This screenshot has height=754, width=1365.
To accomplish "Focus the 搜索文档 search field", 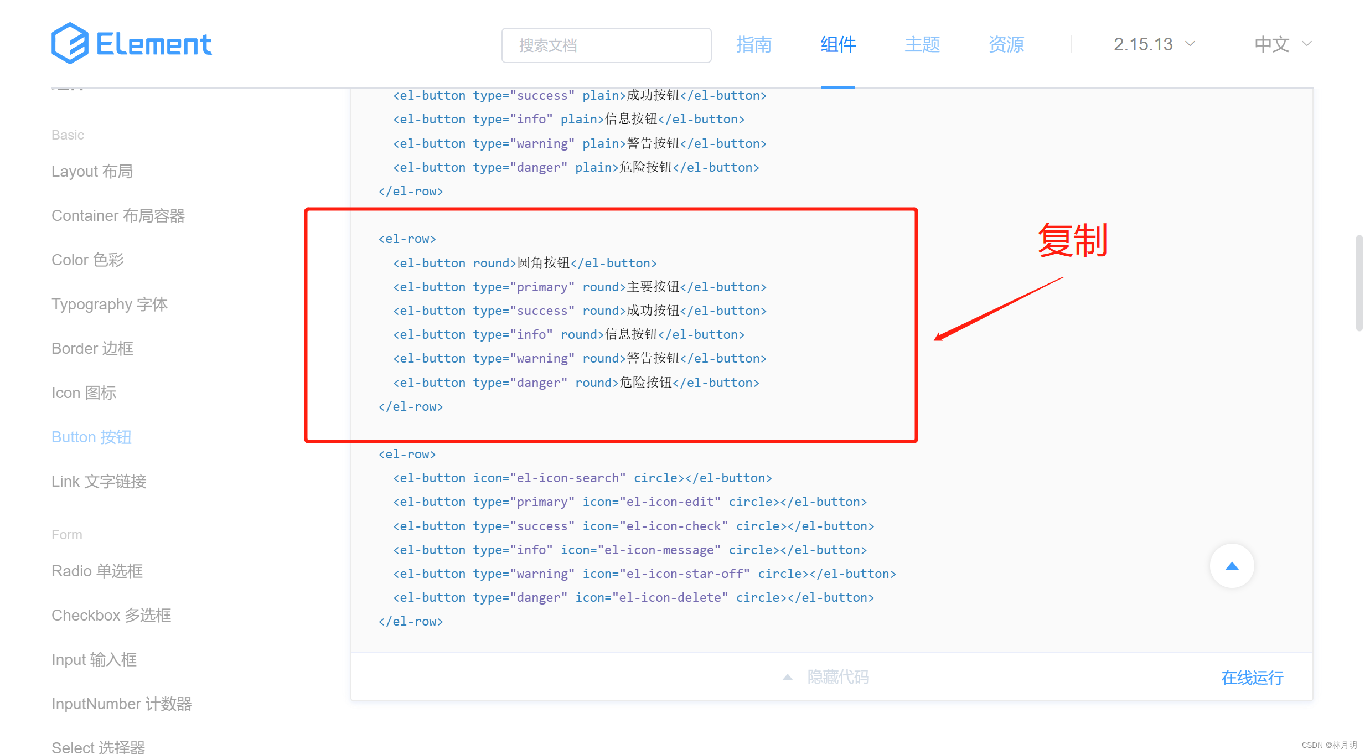I will tap(606, 45).
